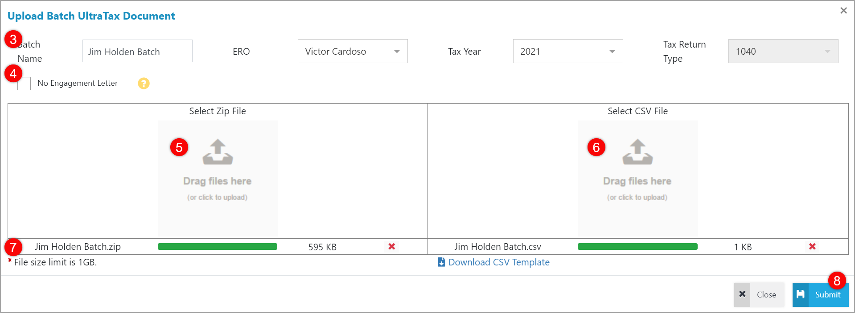Viewport: 855px width, 313px height.
Task: Click the X icon inside the Close button
Action: [742, 294]
